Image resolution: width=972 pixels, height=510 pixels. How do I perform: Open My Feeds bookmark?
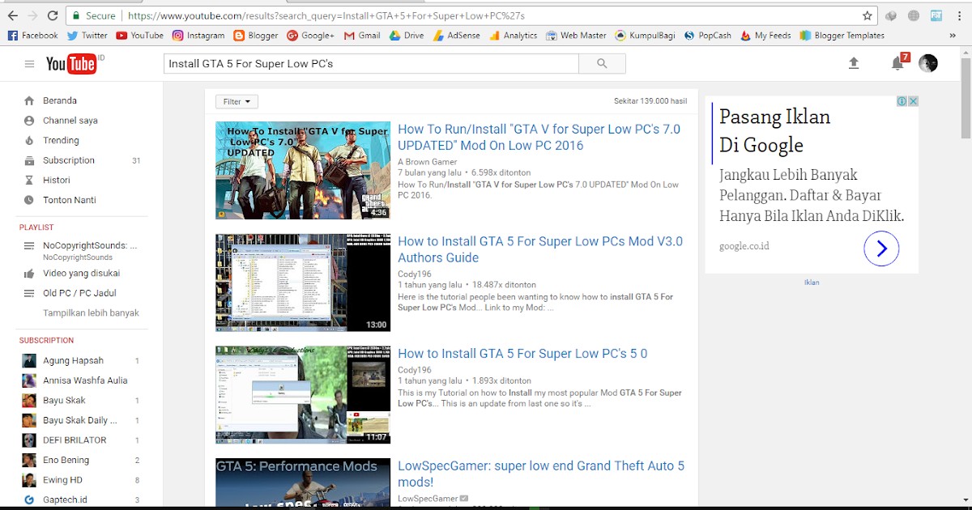pos(766,36)
